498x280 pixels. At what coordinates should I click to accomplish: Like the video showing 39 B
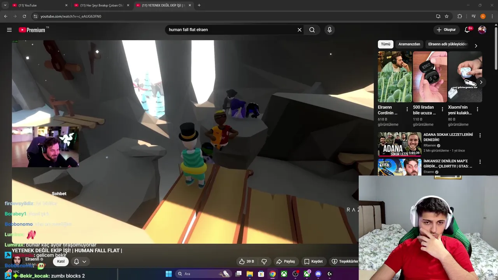(x=246, y=261)
